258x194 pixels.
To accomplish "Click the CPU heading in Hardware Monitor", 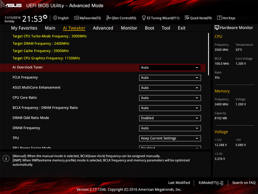I will click(x=218, y=36).
